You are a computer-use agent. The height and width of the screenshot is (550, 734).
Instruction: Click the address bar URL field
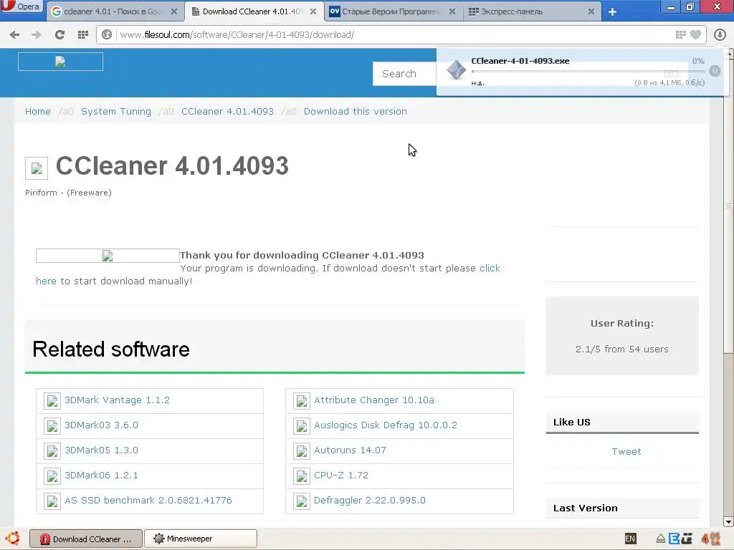394,34
